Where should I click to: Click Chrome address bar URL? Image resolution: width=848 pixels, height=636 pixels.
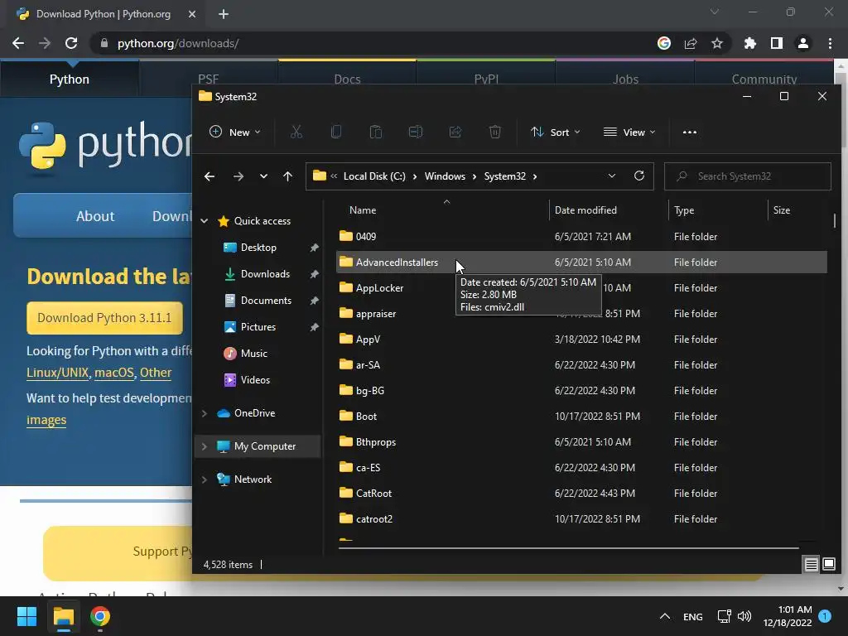click(x=178, y=43)
